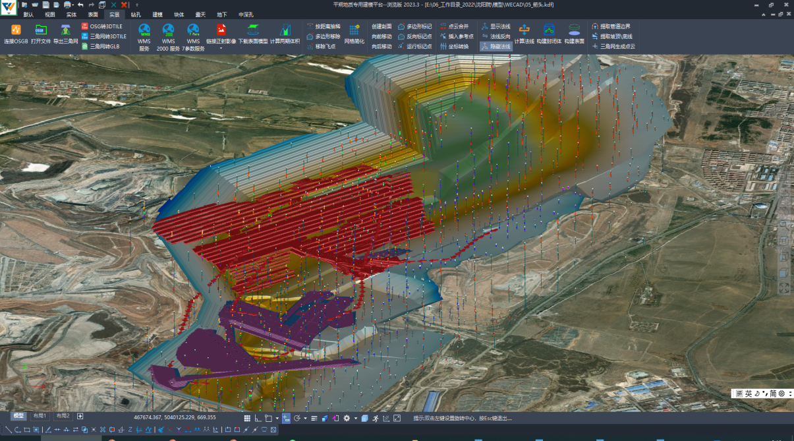Run 计算两期体积 tool
The height and width of the screenshot is (441, 794).
pos(285,30)
